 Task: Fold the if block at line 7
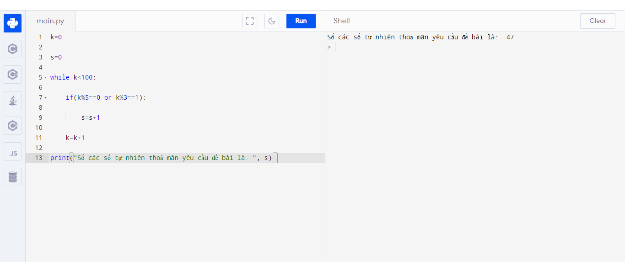46,98
